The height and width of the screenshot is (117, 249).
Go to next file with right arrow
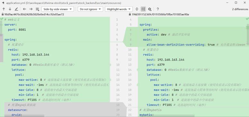pos(31,9)
